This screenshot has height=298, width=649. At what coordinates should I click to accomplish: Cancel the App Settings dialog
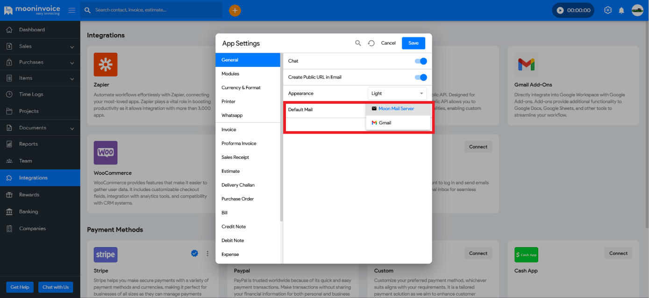[388, 43]
